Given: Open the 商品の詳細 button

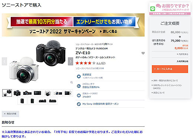Looking at the screenshot, I should click(10, 114).
